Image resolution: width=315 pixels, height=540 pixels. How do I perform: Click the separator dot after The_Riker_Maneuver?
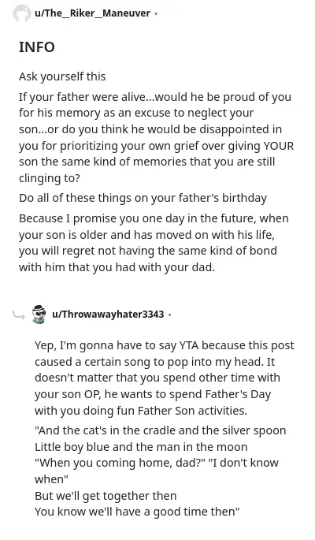(156, 14)
